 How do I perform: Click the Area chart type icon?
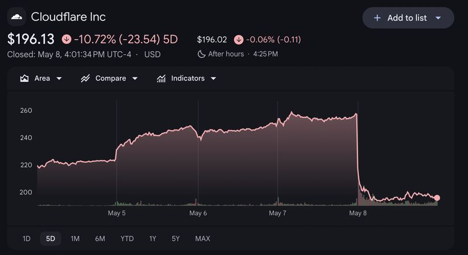24,78
